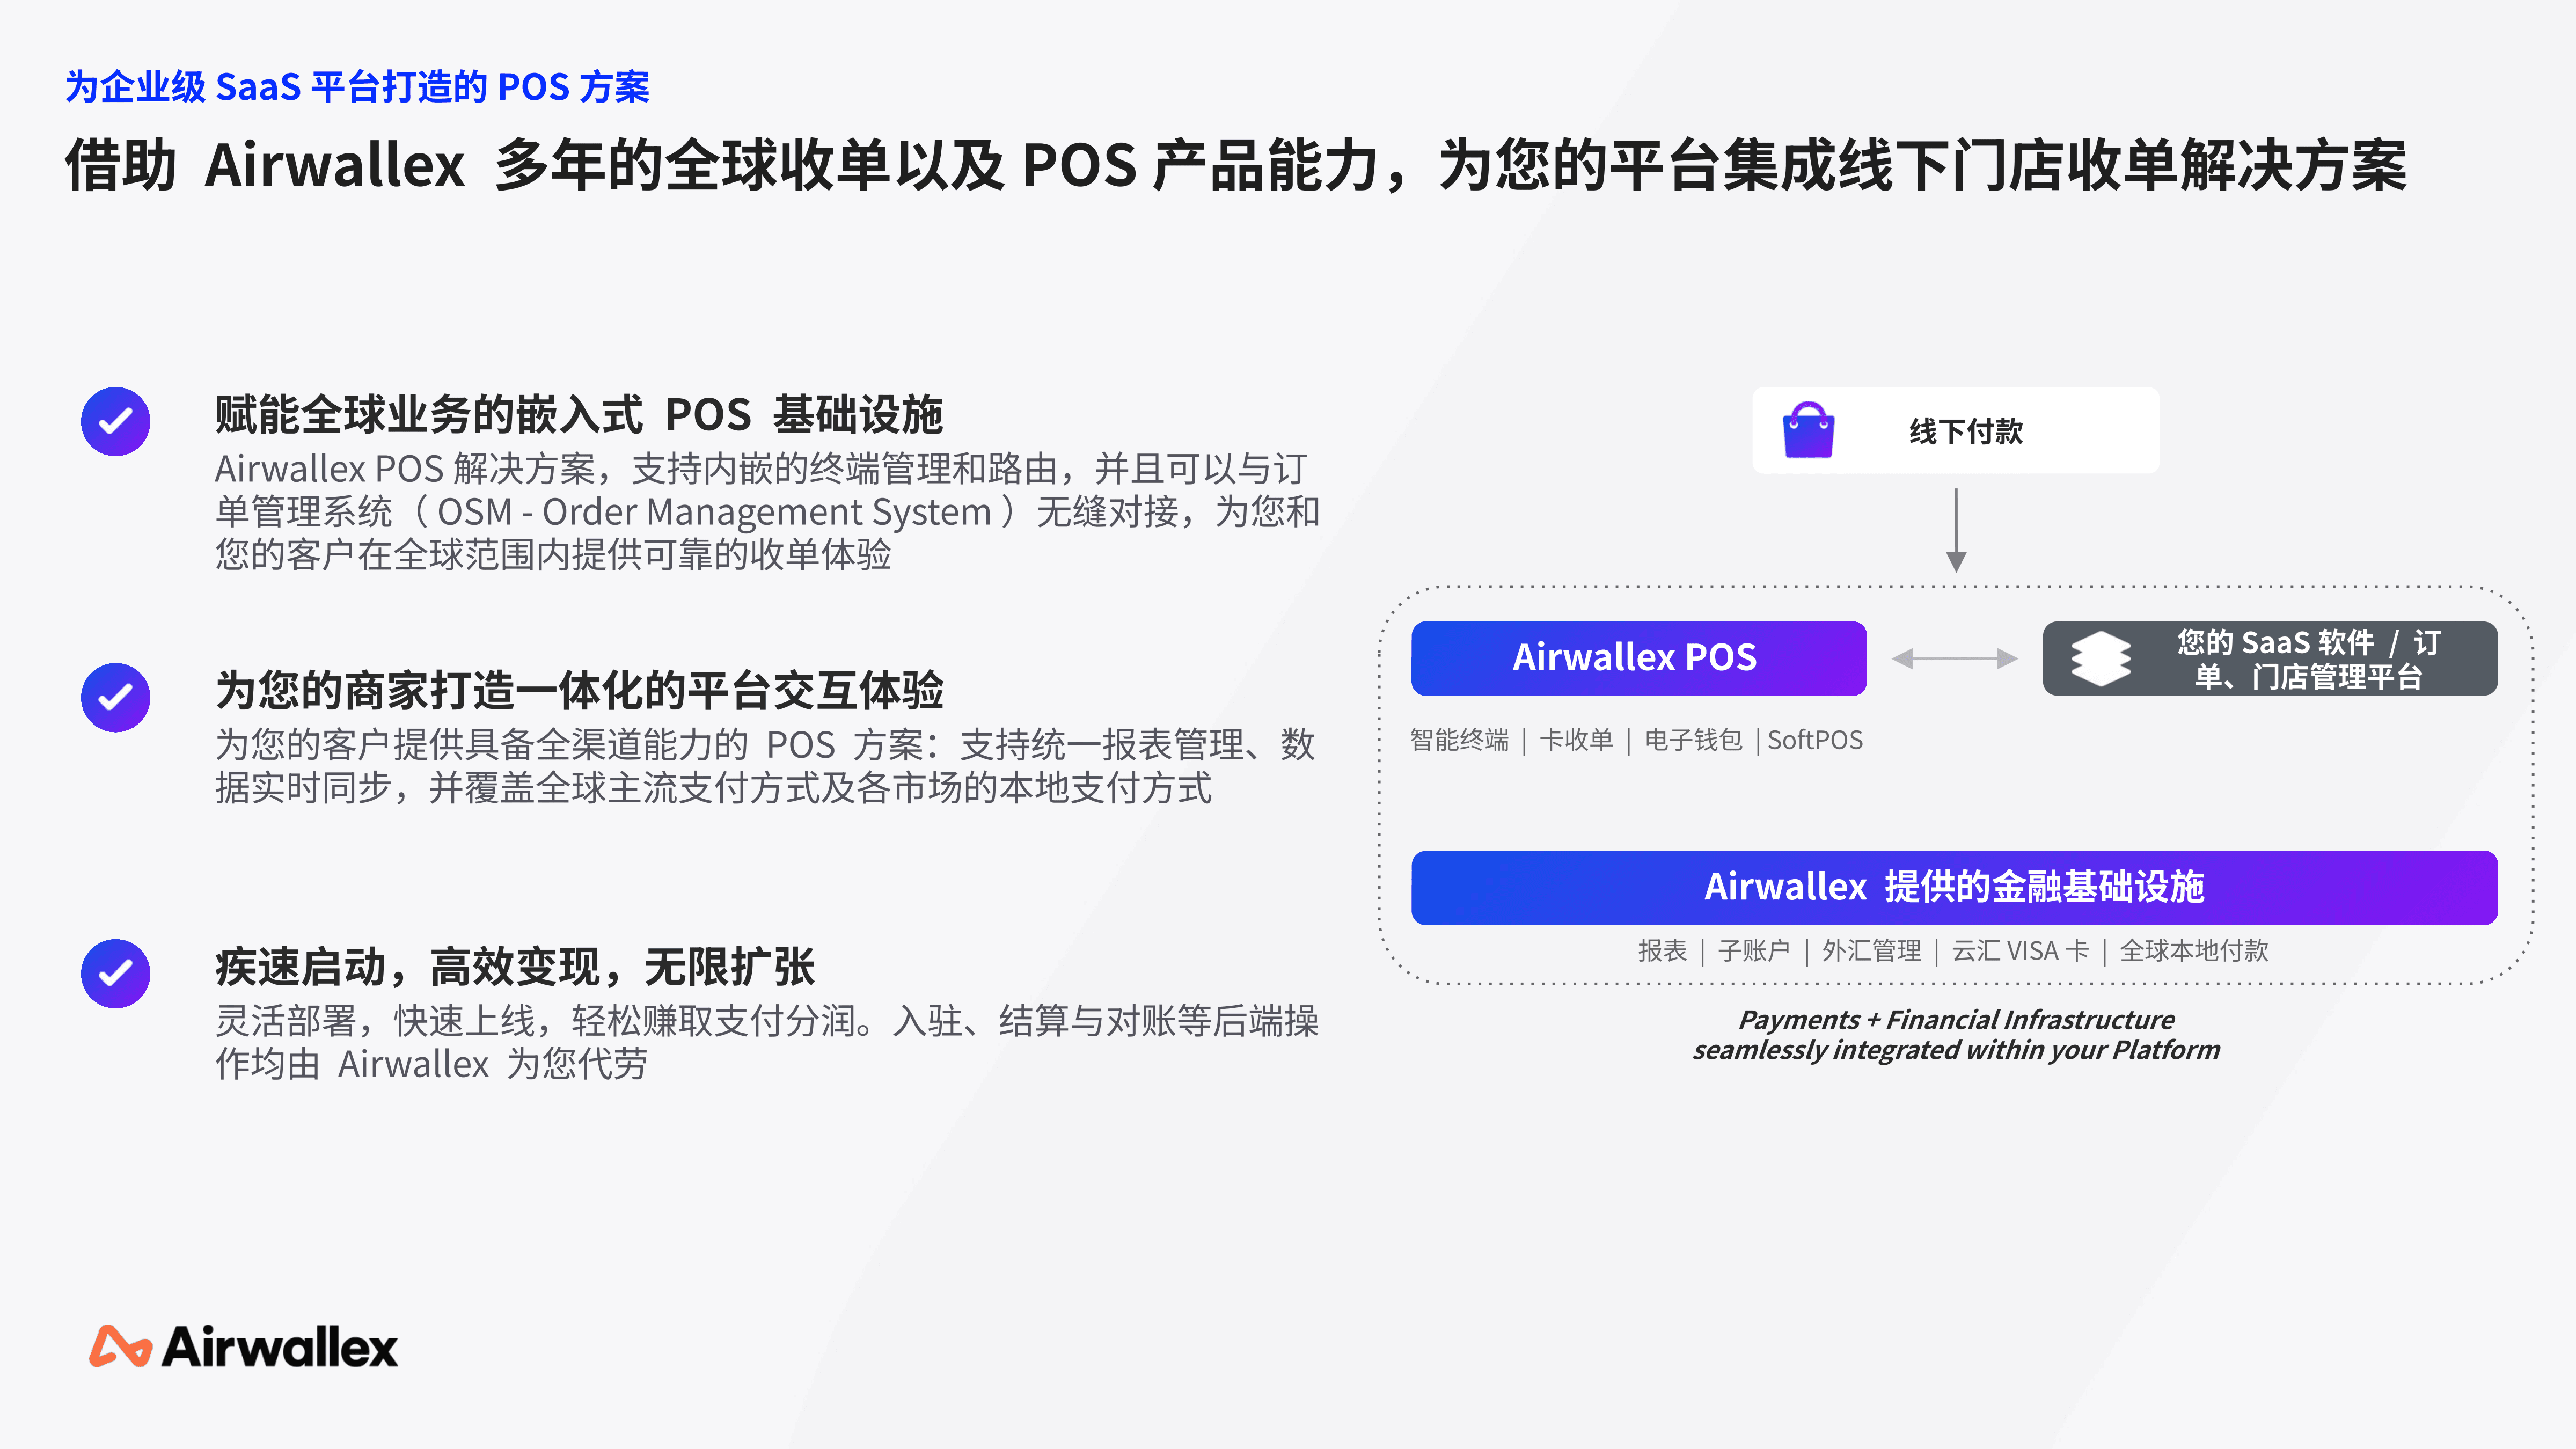Click the text 电子钱包

[1693, 740]
